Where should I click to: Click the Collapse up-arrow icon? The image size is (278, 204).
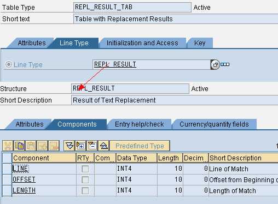click(x=104, y=146)
